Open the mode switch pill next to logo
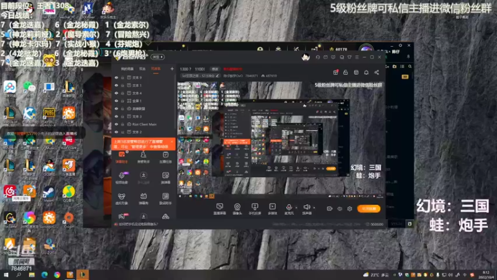This screenshot has height=280, width=497. tap(158, 57)
